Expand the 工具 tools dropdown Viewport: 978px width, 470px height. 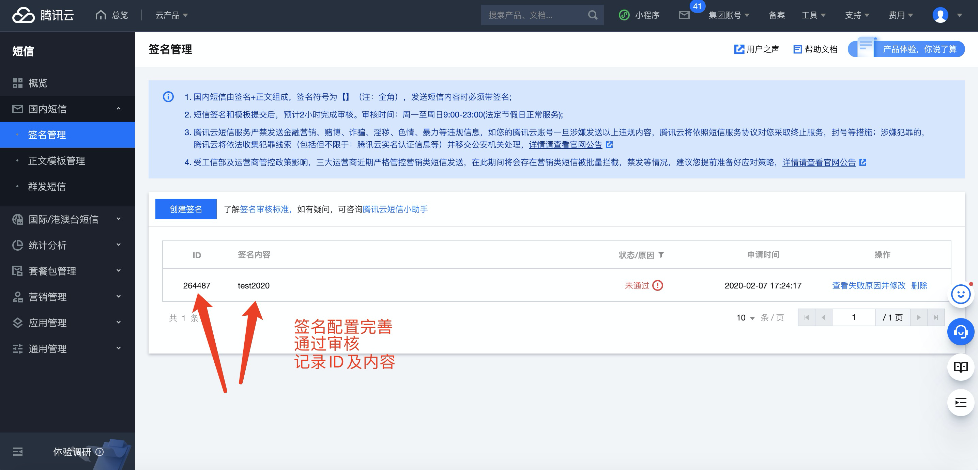click(813, 15)
